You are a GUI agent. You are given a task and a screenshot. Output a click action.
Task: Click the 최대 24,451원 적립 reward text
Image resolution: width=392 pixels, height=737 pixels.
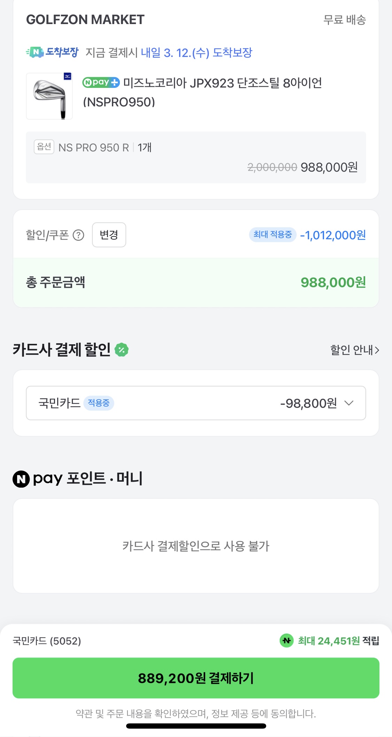(x=338, y=641)
